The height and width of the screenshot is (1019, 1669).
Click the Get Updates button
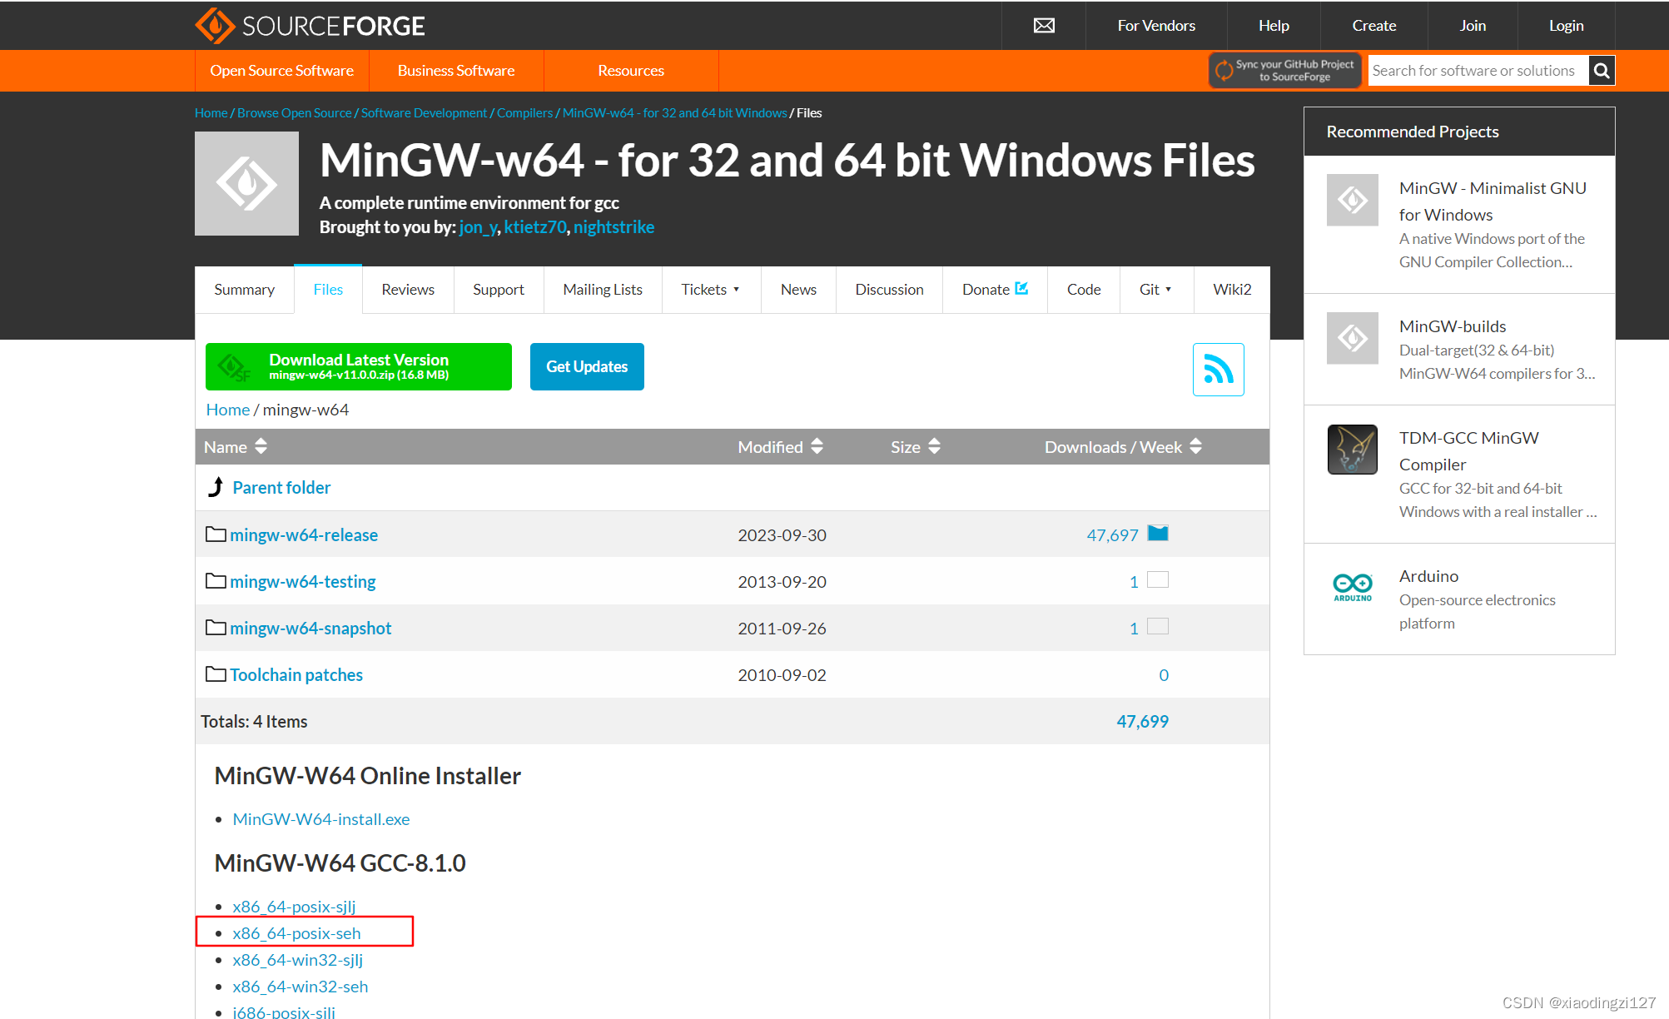point(587,366)
